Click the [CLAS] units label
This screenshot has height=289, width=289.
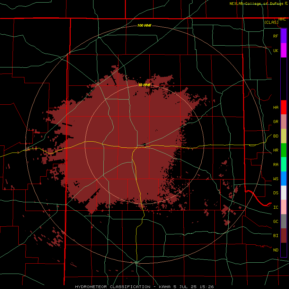click(x=271, y=22)
